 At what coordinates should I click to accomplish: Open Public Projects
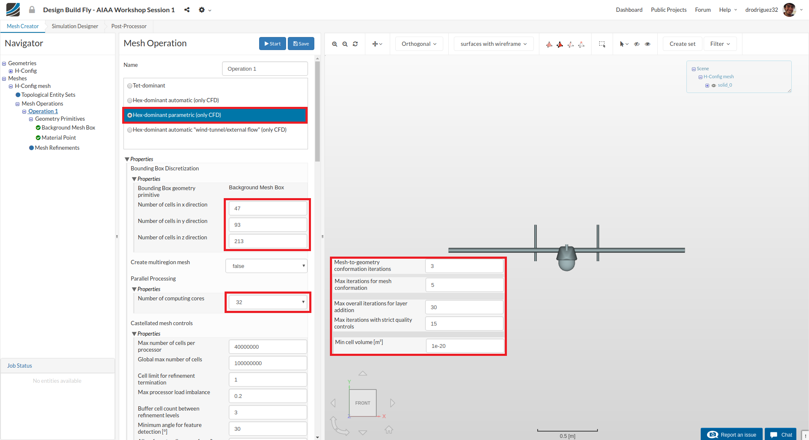[x=669, y=10]
